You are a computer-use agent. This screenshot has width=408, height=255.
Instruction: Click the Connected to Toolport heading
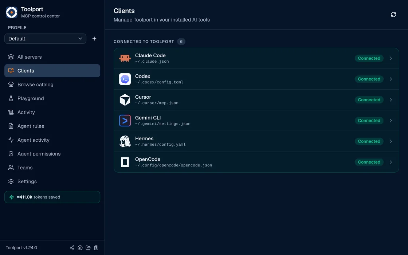click(x=144, y=42)
